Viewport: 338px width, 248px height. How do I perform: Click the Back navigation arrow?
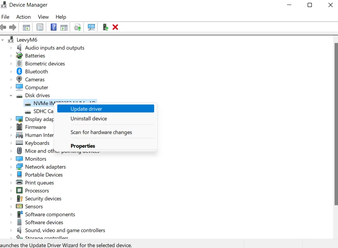click(x=3, y=27)
